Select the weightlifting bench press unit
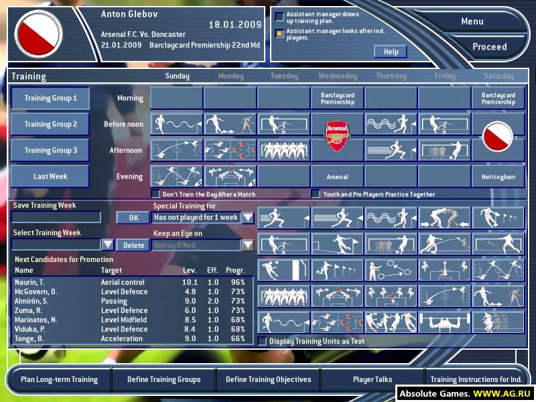The width and height of the screenshot is (536, 402). [x=445, y=322]
